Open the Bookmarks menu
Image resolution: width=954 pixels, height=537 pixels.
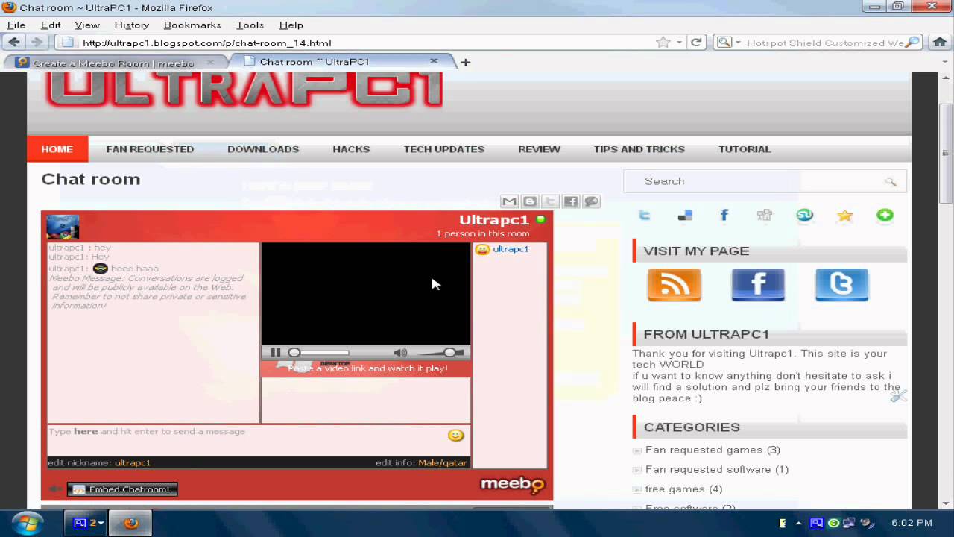193,25
